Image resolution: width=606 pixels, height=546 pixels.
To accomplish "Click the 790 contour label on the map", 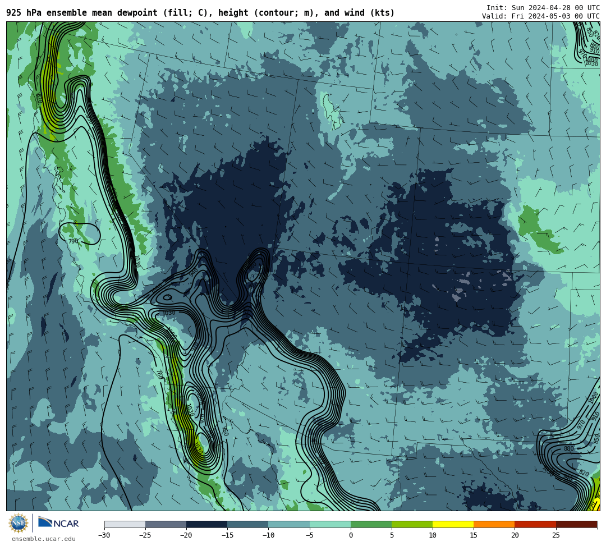I will (73, 241).
